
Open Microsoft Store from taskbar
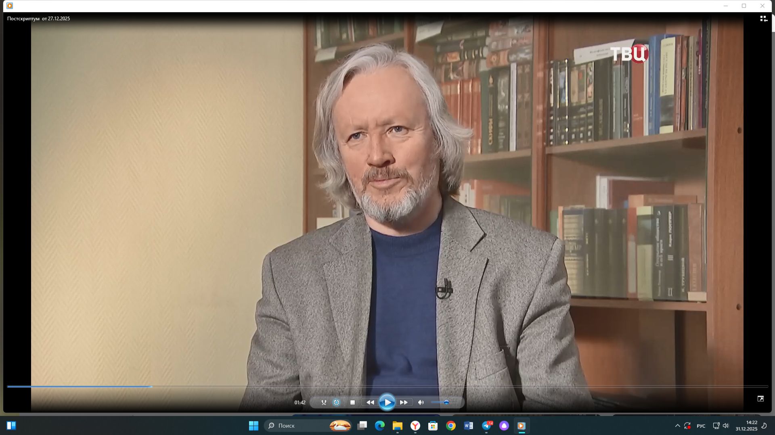(433, 426)
